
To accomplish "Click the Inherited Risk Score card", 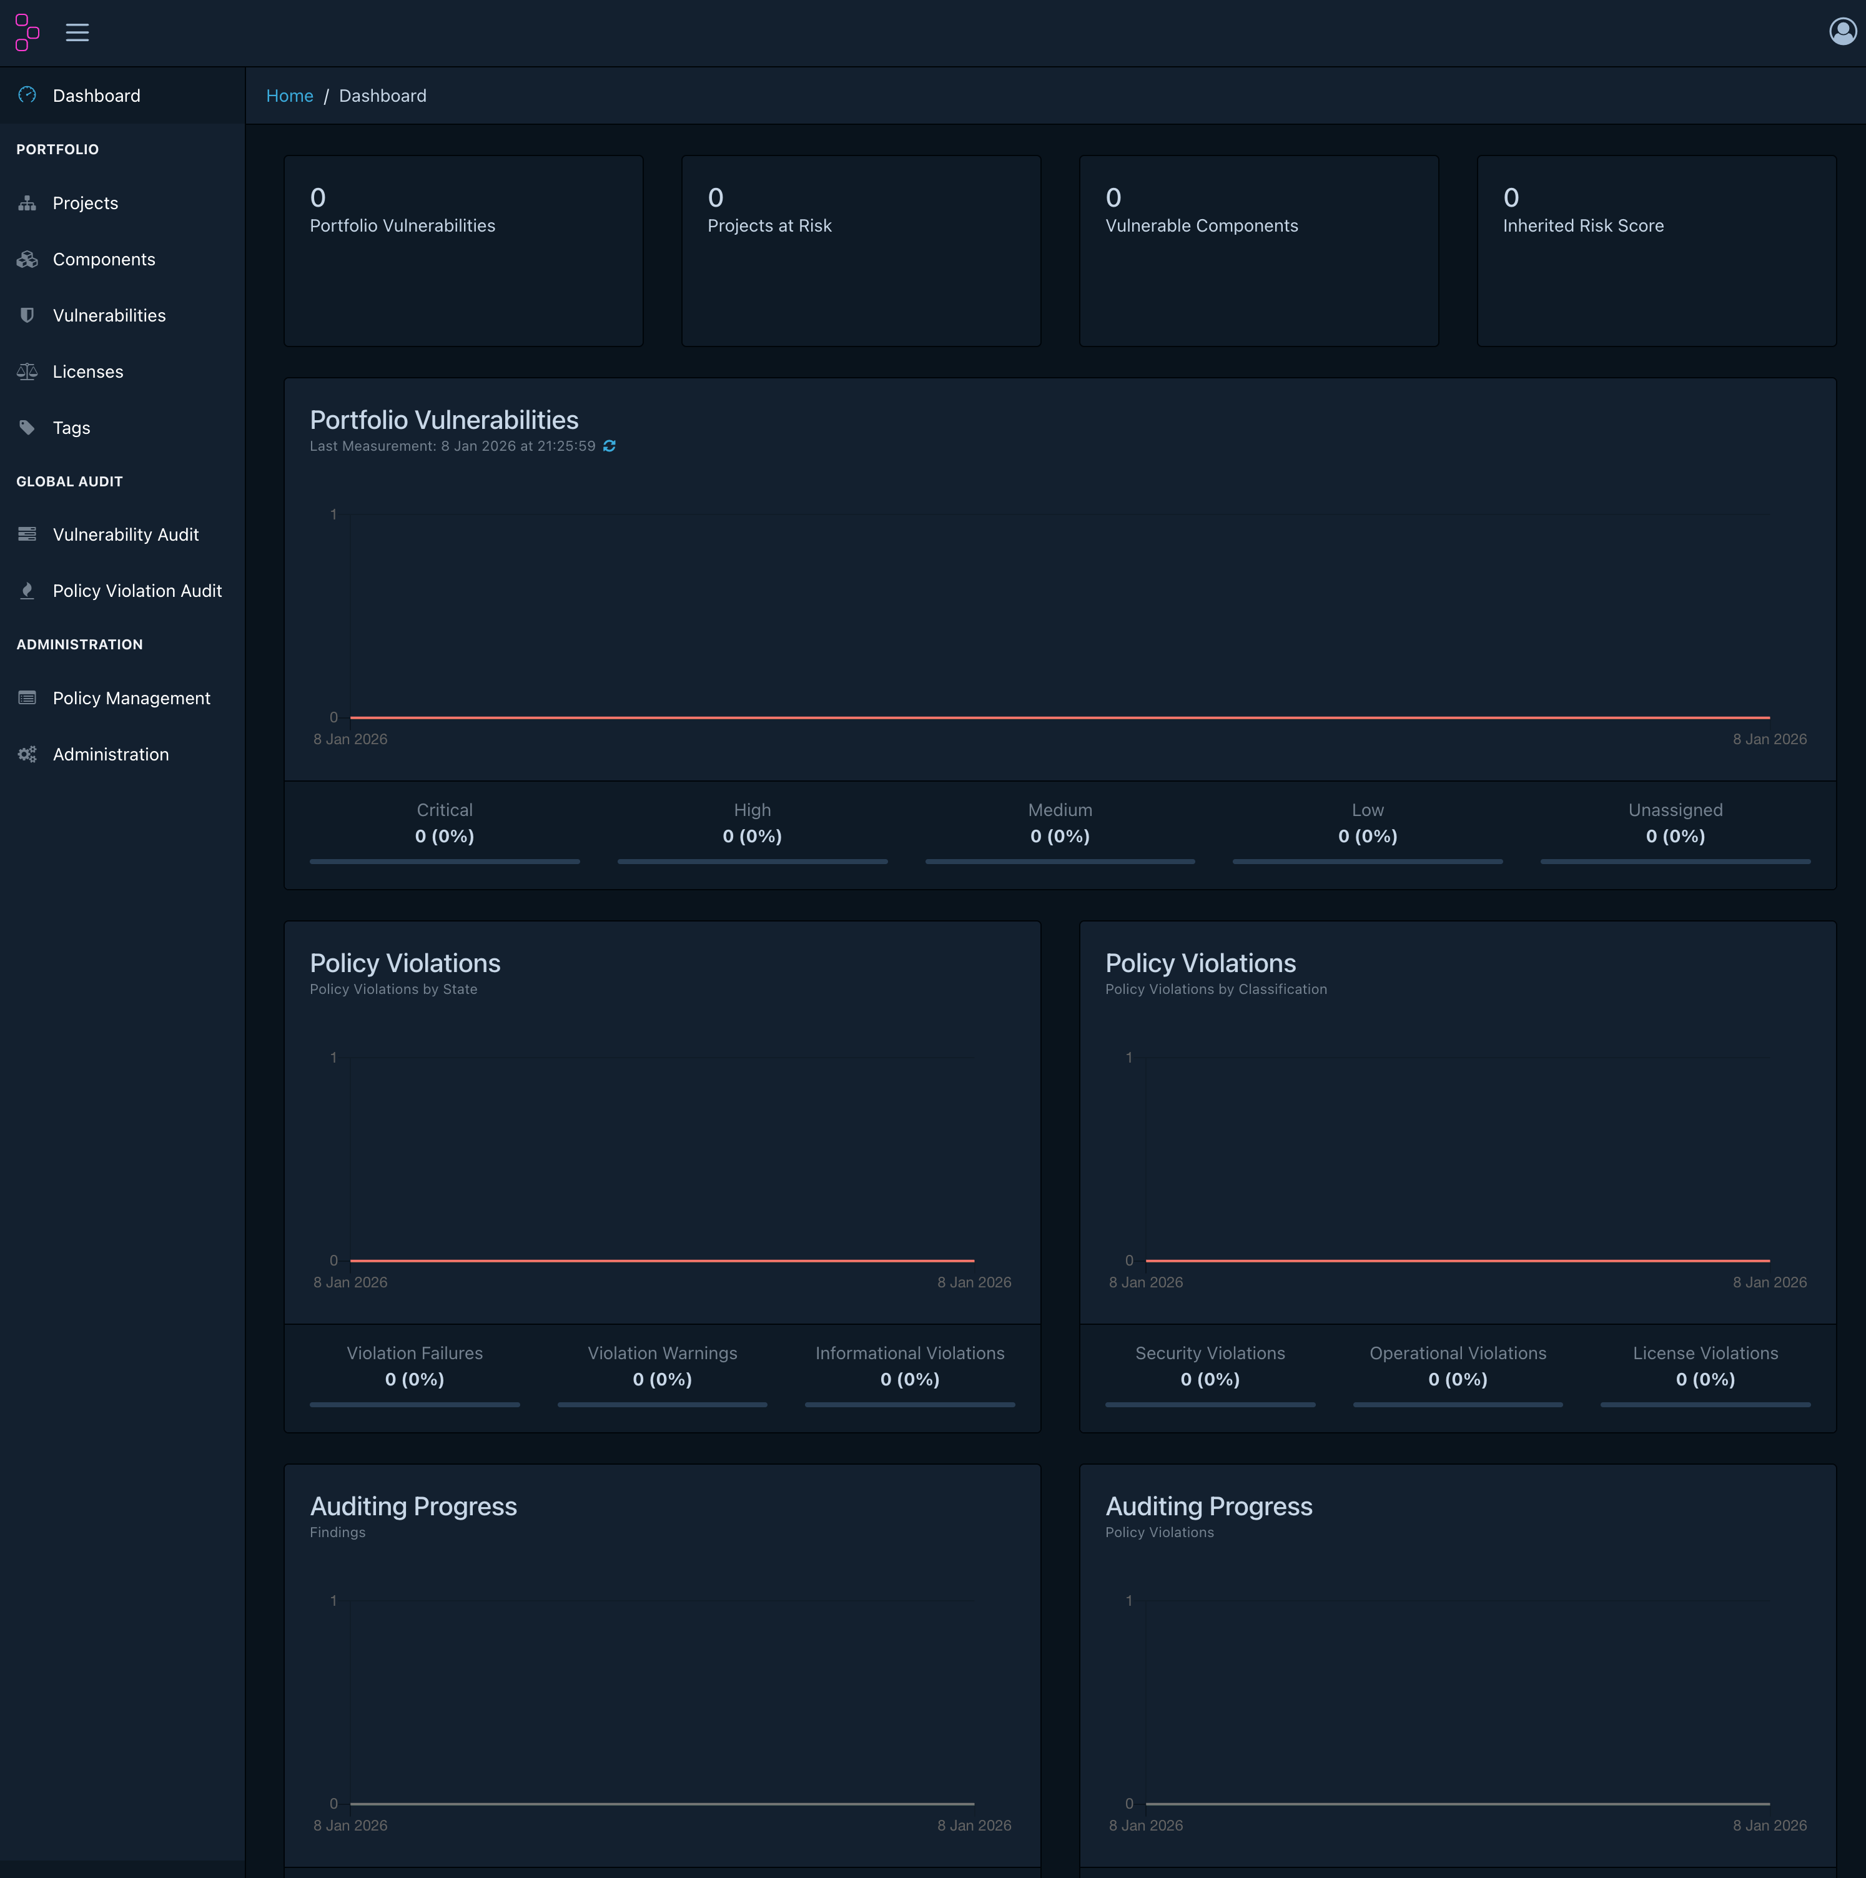I will 1655,250.
